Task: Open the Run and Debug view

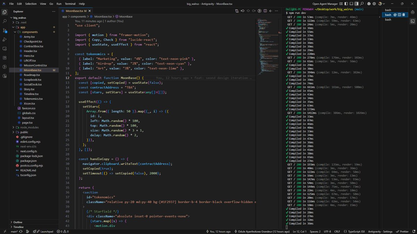Action: 5,39
